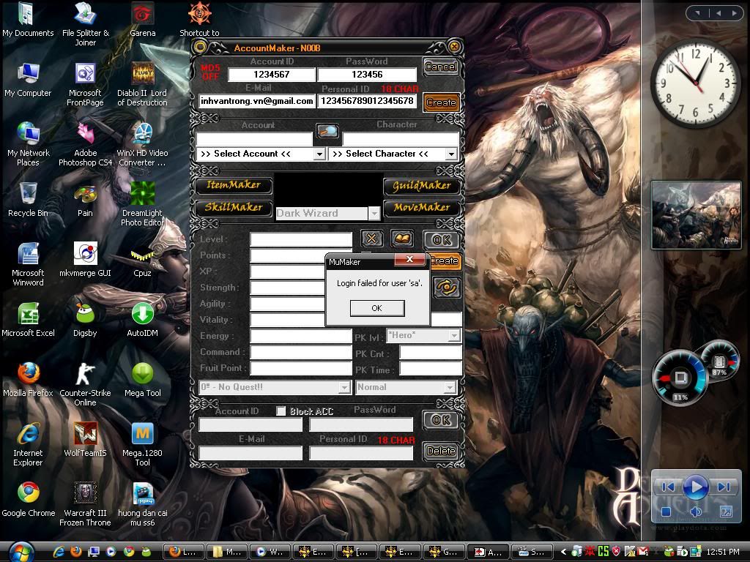Click the Personal ID field with 18 digits
The height and width of the screenshot is (562, 750).
[x=367, y=101]
